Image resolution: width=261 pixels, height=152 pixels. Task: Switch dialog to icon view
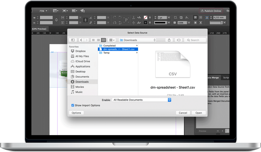point(93,40)
